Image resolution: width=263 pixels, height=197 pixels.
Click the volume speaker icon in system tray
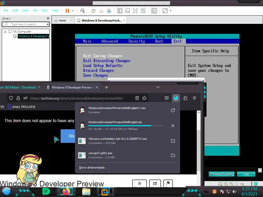234,192
